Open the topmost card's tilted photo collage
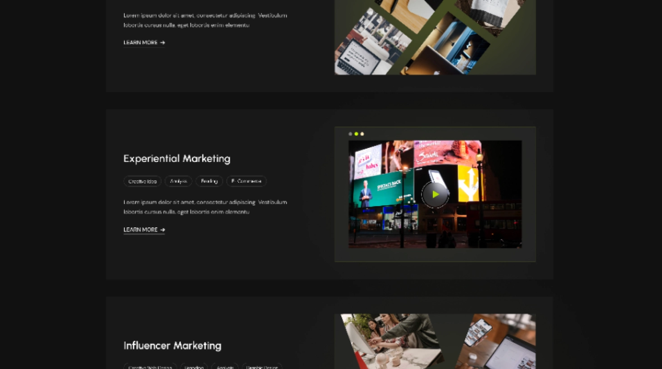This screenshot has height=369, width=662. [x=435, y=37]
